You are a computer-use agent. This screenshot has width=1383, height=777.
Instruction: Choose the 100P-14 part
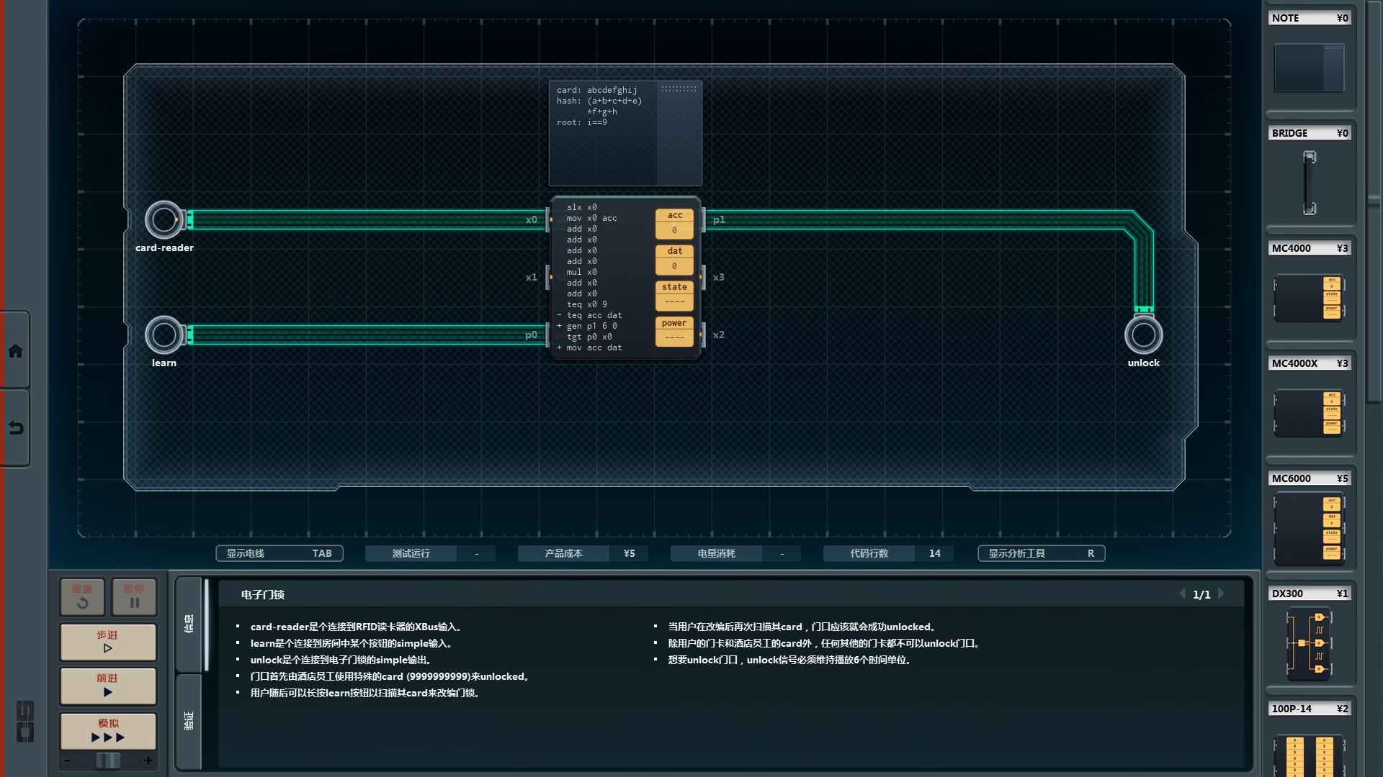click(1309, 754)
